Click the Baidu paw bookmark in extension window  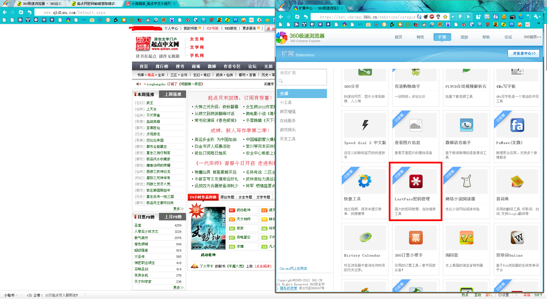pyautogui.click(x=448, y=24)
